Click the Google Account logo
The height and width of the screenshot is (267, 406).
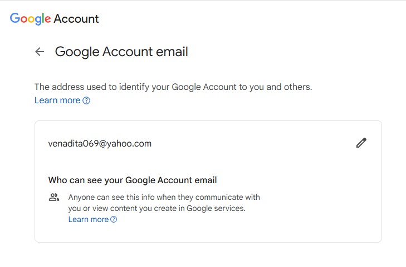pos(55,19)
